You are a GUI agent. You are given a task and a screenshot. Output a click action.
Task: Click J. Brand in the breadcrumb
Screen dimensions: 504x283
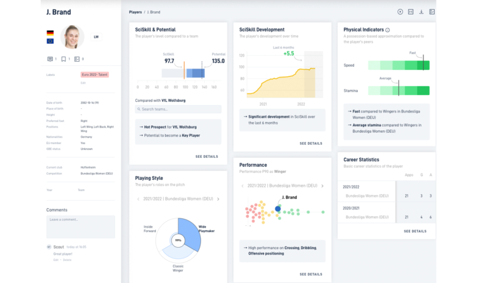[x=154, y=12]
